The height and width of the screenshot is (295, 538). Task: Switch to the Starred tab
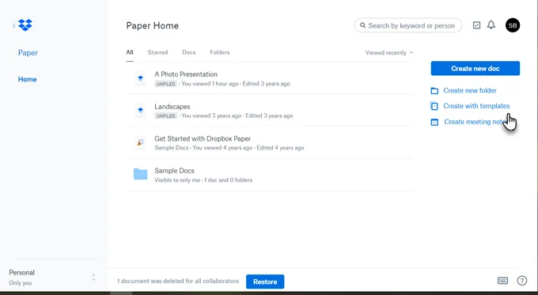tap(157, 52)
